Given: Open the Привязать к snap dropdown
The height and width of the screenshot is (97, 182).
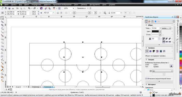Looking at the screenshot, I should point(88,8).
